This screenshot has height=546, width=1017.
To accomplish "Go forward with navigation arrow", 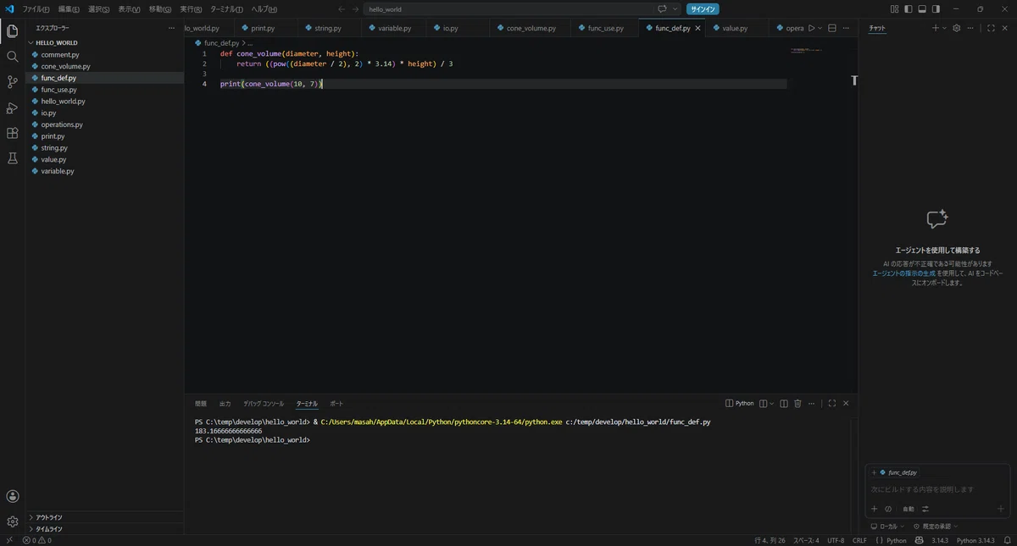I will tap(355, 8).
